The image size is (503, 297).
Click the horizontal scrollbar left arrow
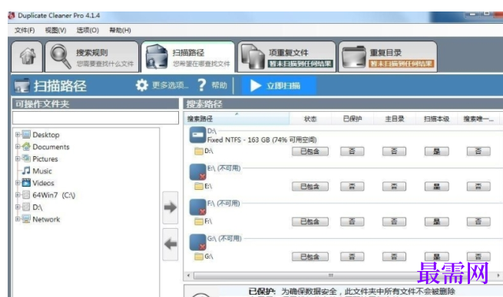tap(188, 276)
